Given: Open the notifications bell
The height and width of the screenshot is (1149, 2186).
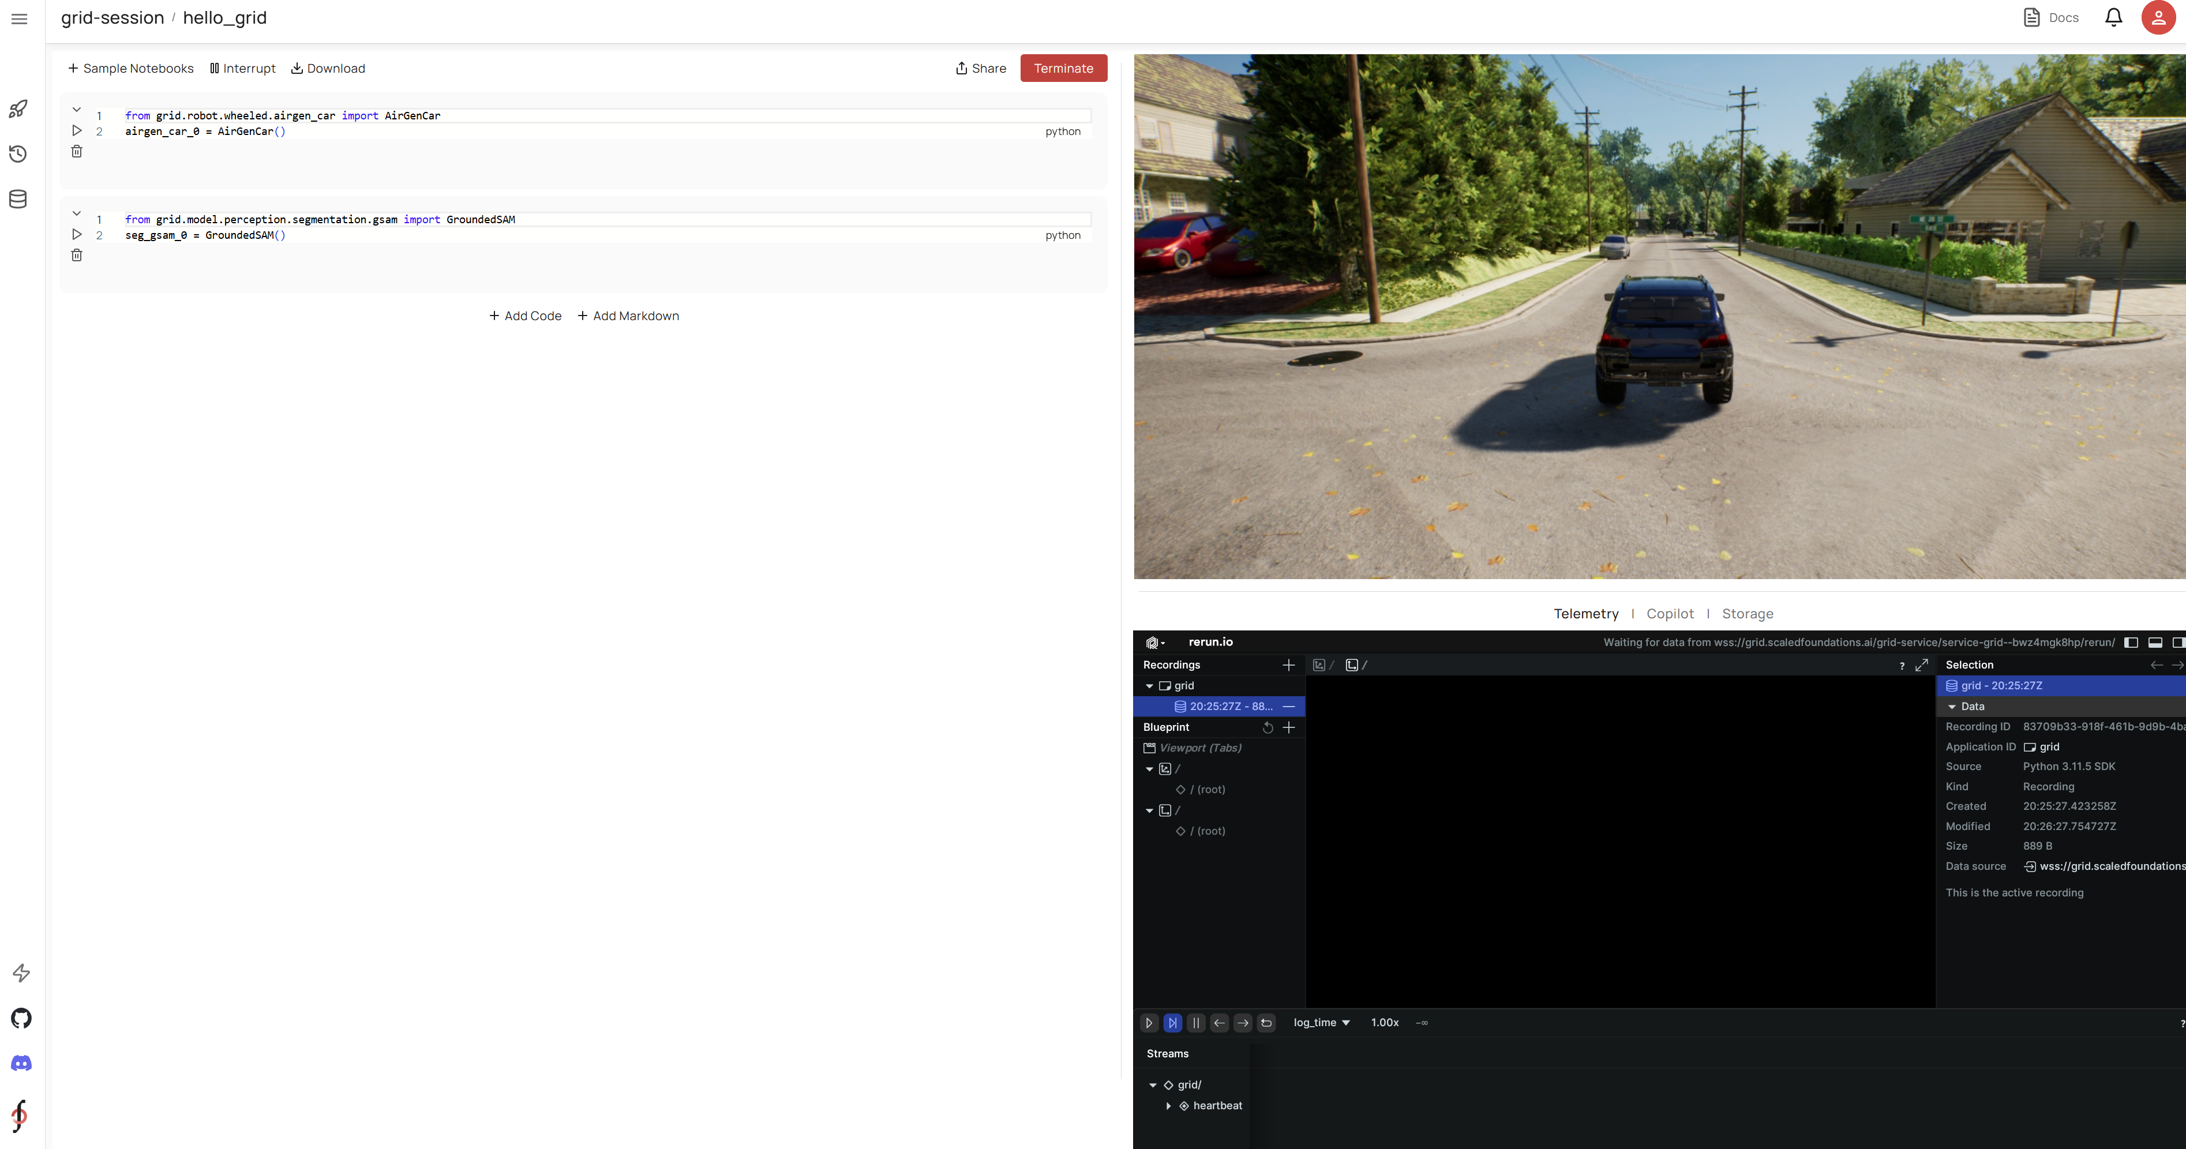Looking at the screenshot, I should [2114, 18].
